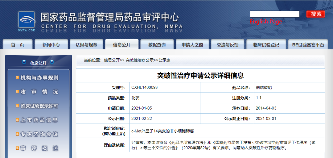Click publication date 2021-02-22
The image size is (333, 158).
(x=142, y=119)
